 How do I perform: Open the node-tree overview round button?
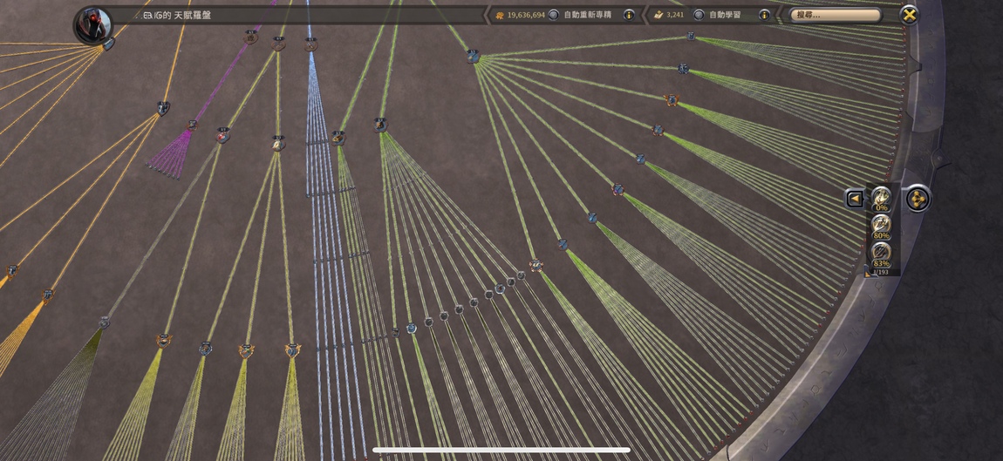(x=918, y=198)
